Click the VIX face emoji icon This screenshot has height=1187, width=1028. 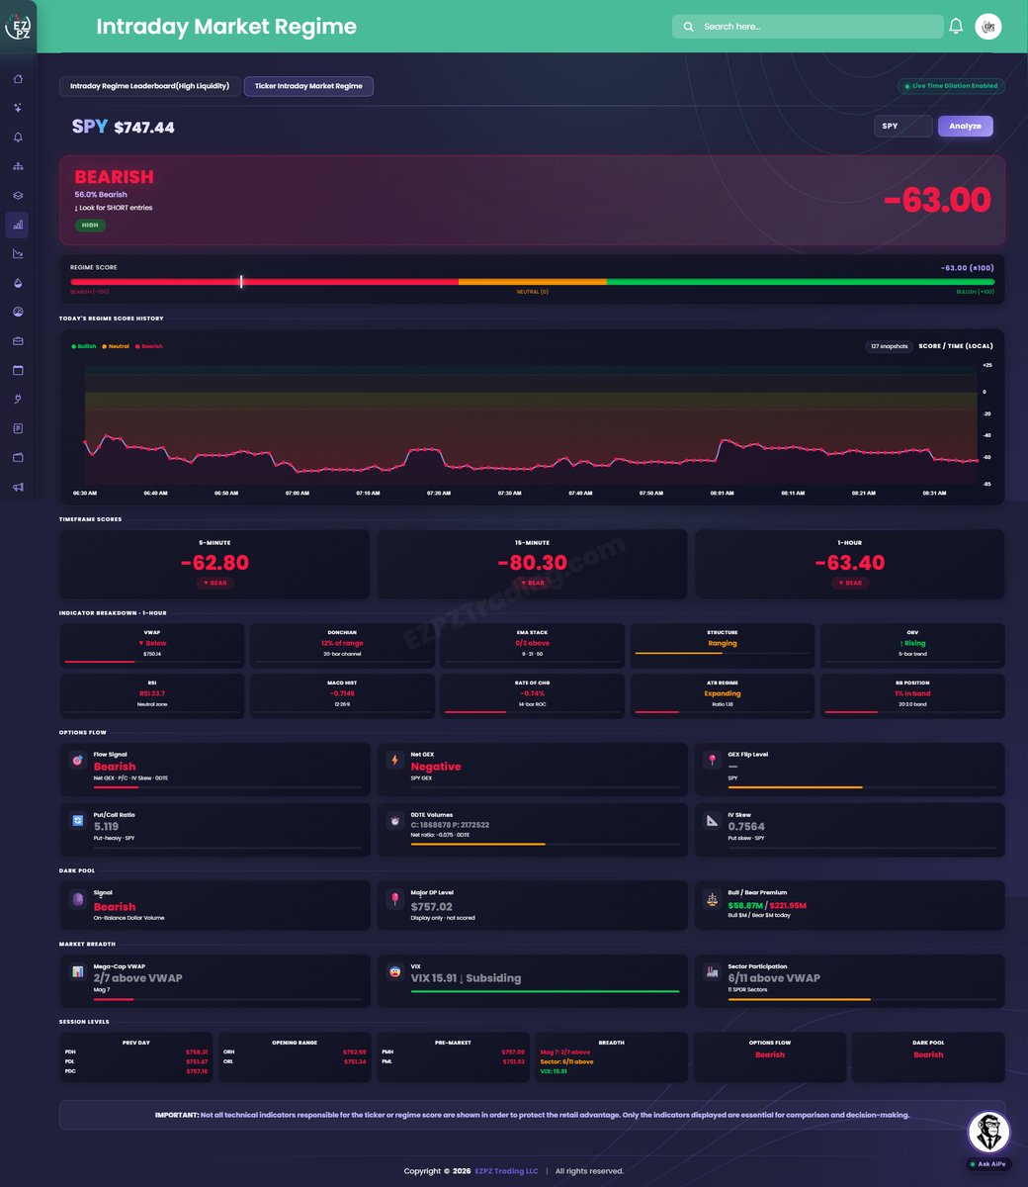[x=394, y=972]
